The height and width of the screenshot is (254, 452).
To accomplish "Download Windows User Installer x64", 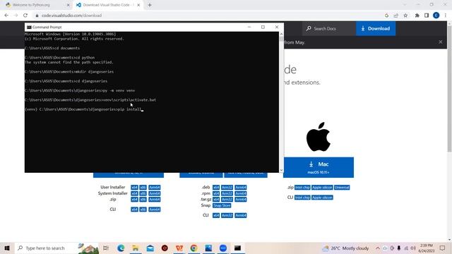I will point(134,188).
